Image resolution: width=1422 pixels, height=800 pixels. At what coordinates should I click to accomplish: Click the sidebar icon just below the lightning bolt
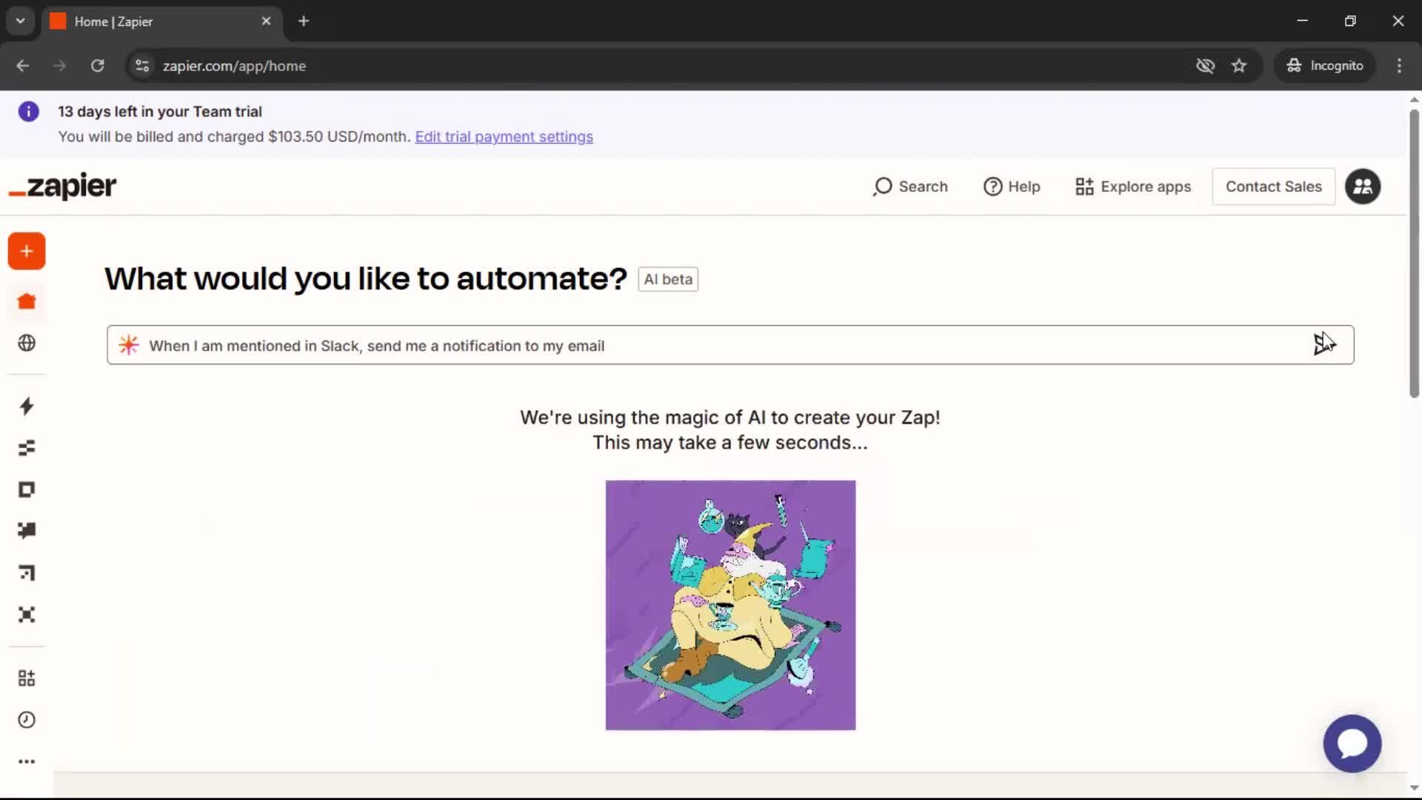(27, 448)
